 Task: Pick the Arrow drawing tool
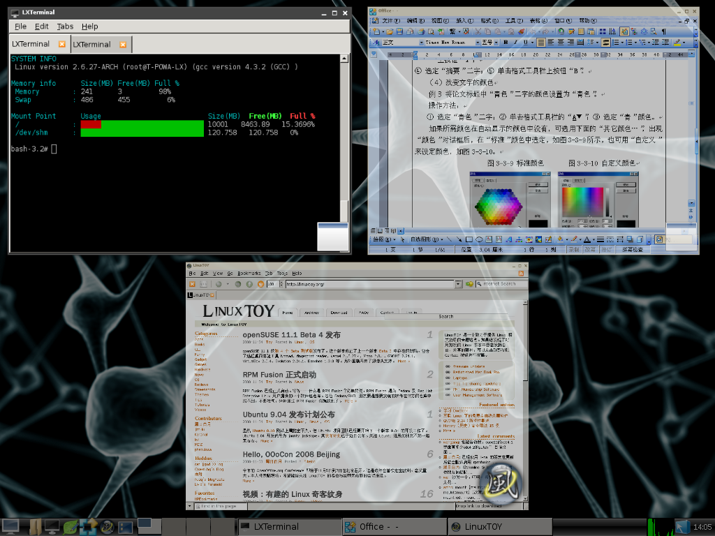click(x=459, y=239)
